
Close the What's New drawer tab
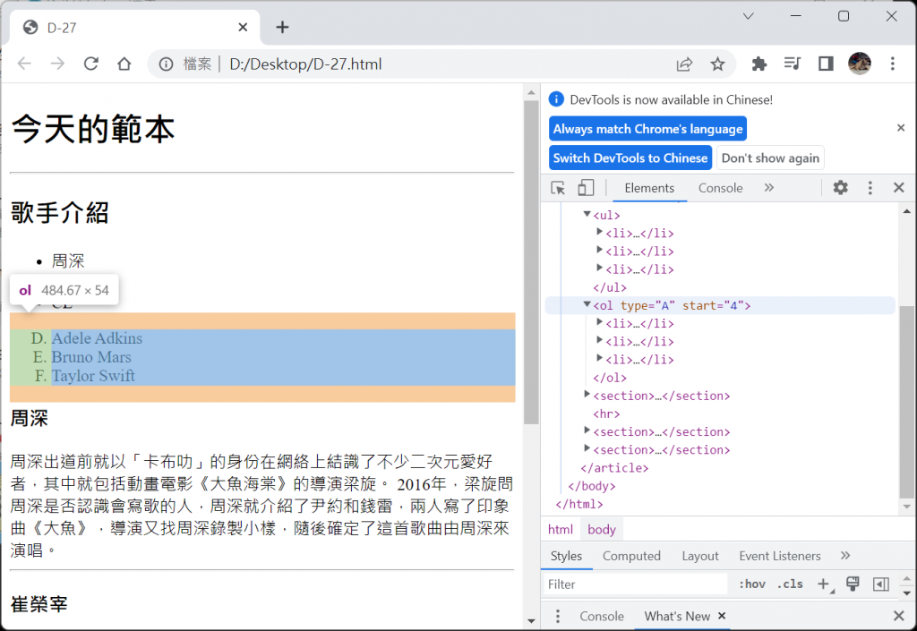(722, 616)
